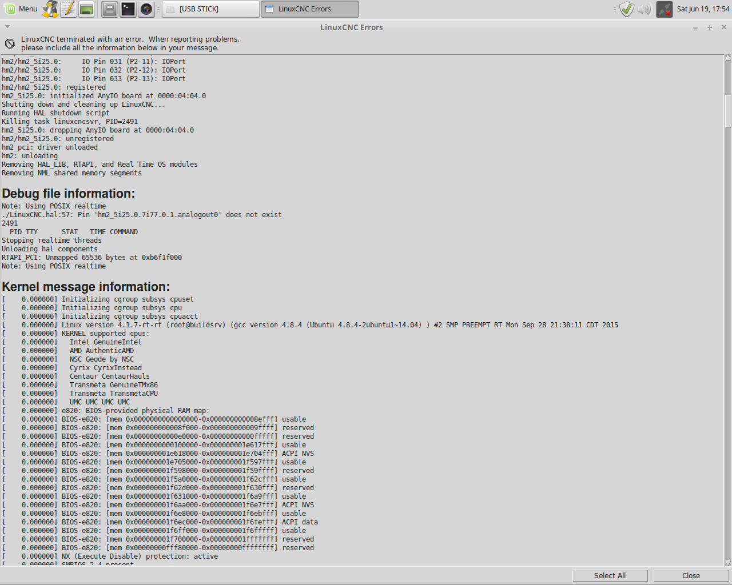This screenshot has height=585, width=732.
Task: Click the 'hm2: unloading' line
Action: 30,156
